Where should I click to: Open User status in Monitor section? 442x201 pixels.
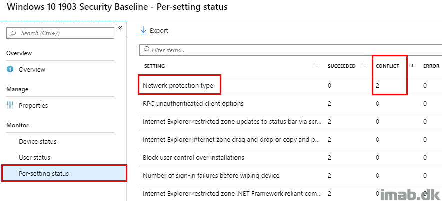(x=34, y=157)
